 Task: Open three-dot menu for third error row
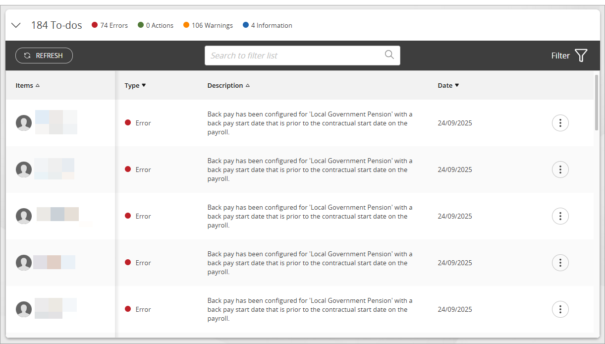click(x=560, y=216)
